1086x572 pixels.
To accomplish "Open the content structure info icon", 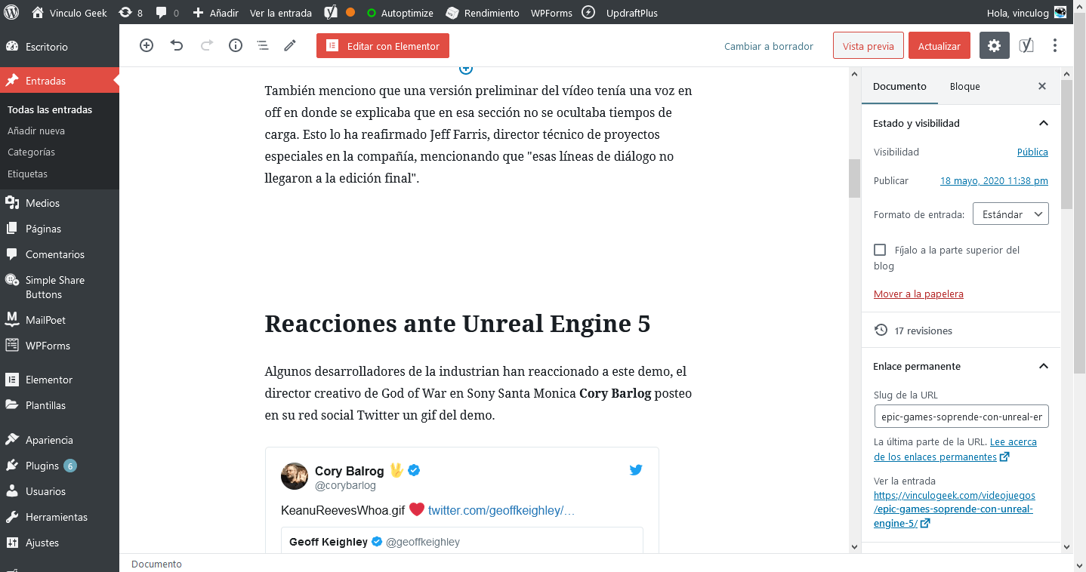I will pos(236,46).
